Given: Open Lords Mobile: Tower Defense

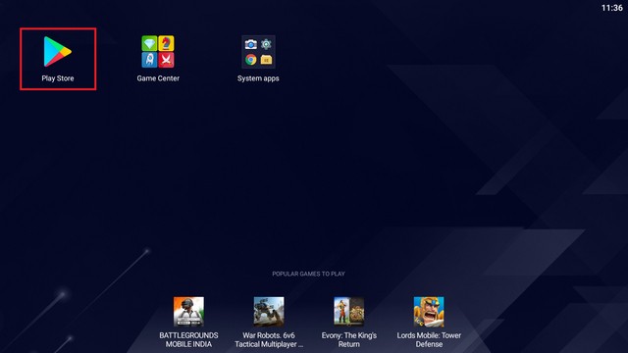Looking at the screenshot, I should tap(429, 312).
